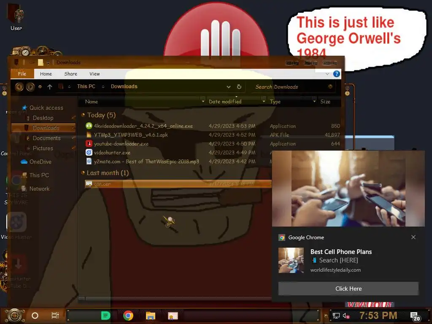Go up one folder level arrow

coord(50,87)
